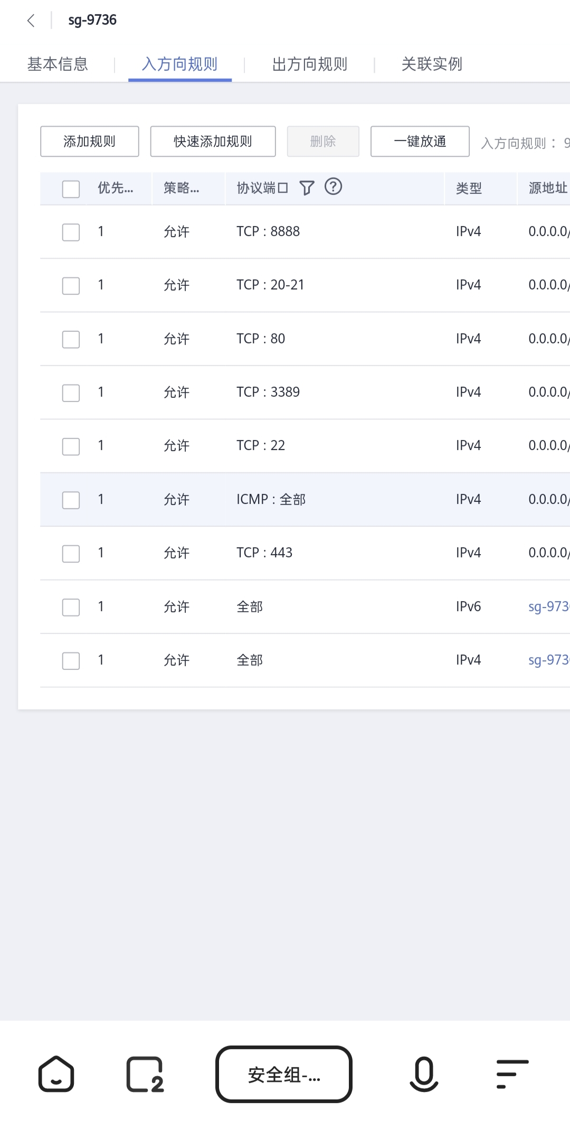Click the 一键放通 button
Image resolution: width=570 pixels, height=1128 pixels.
(x=420, y=141)
